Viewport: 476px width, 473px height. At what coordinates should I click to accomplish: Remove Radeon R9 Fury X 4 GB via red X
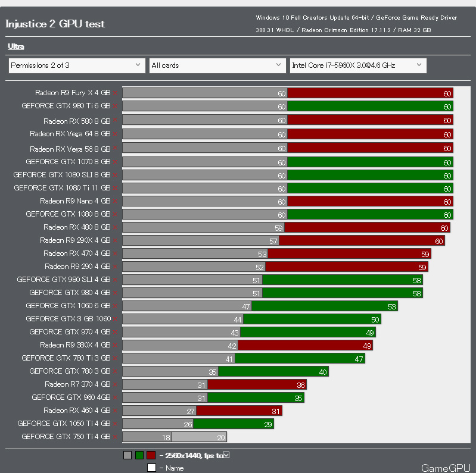point(115,93)
